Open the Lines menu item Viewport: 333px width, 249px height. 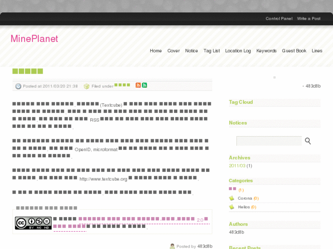click(317, 51)
